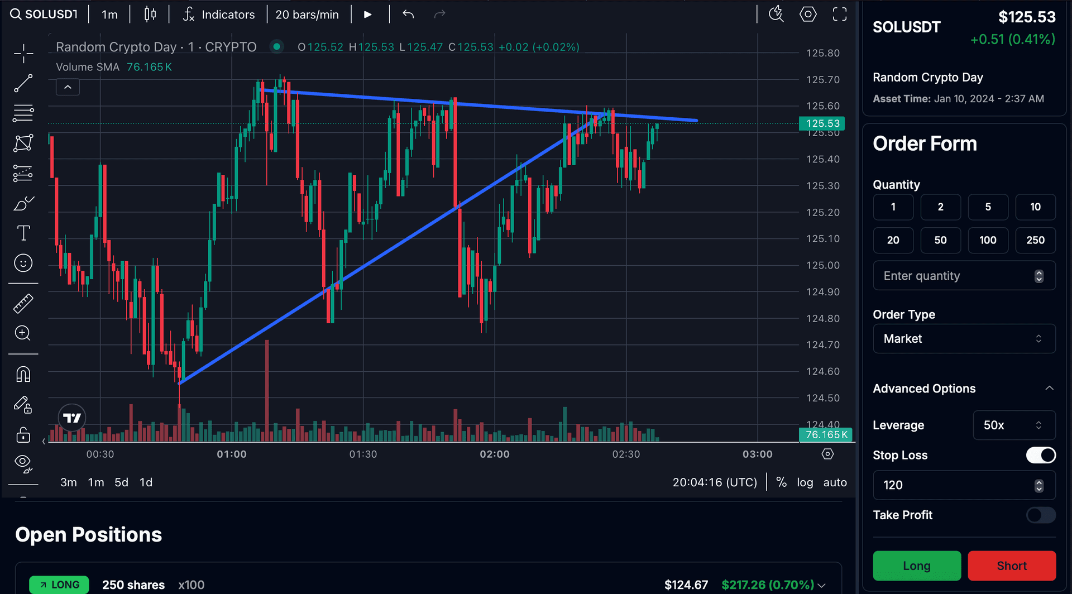Click the quantity field stepper arrows
1072x594 pixels.
point(1039,276)
